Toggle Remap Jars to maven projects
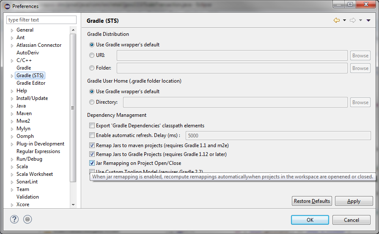This screenshot has width=379, height=234. pos(92,145)
